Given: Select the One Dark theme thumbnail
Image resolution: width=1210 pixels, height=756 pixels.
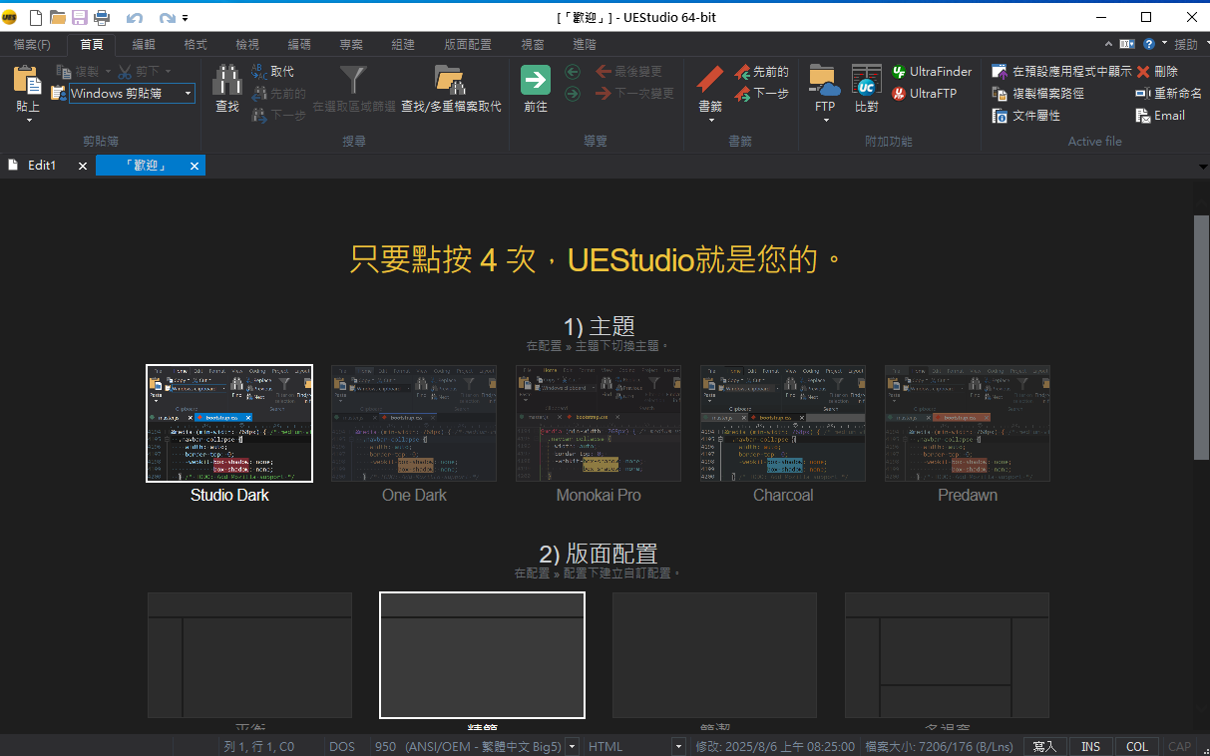Looking at the screenshot, I should pyautogui.click(x=414, y=423).
